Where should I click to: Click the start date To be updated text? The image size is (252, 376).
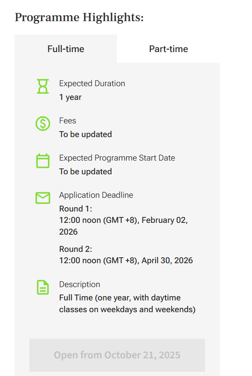[x=86, y=172]
